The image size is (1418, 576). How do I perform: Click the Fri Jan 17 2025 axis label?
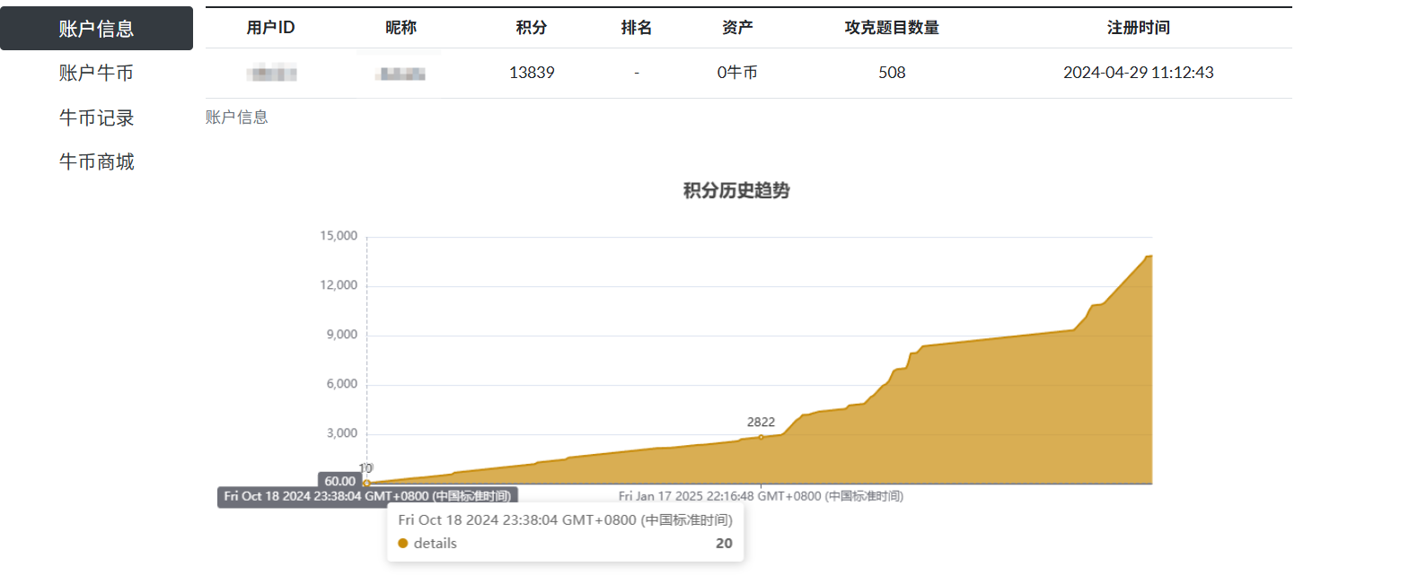(761, 496)
